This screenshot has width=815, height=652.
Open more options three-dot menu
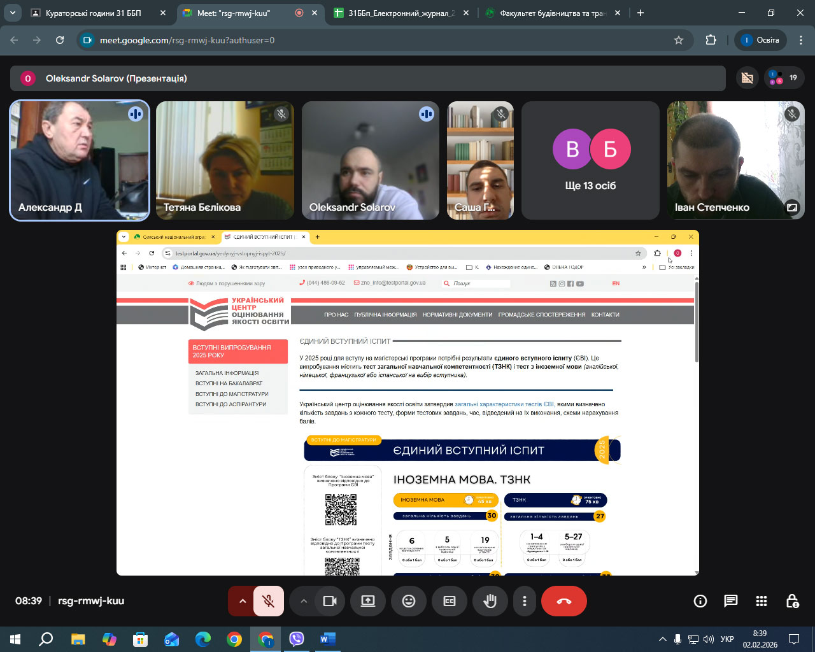coord(524,601)
